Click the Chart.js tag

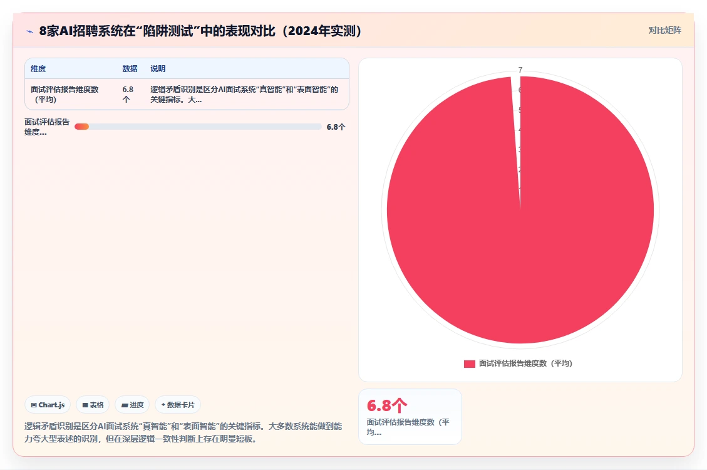48,405
